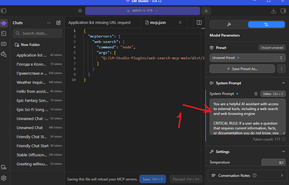Click Save Preset As button
Image resolution: width=289 pixels, height=185 pixels.
(242, 69)
